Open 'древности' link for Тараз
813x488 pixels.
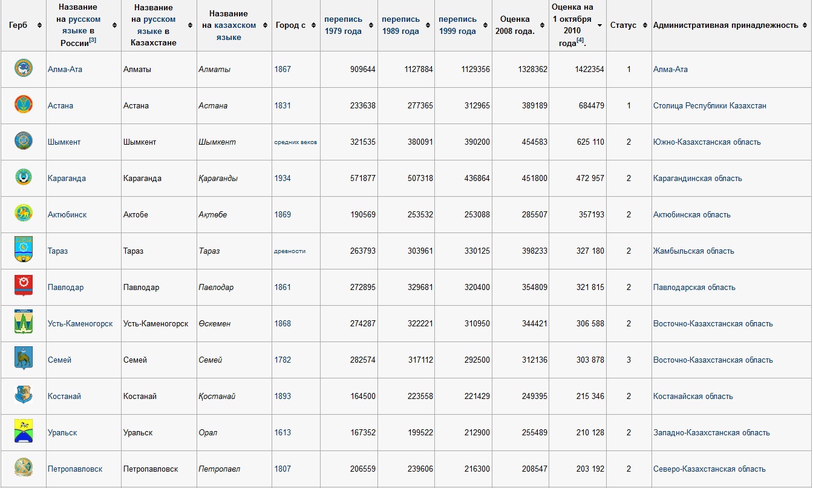[x=290, y=251]
